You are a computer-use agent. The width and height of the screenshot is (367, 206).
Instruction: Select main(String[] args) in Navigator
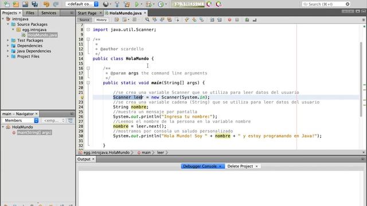(34, 132)
